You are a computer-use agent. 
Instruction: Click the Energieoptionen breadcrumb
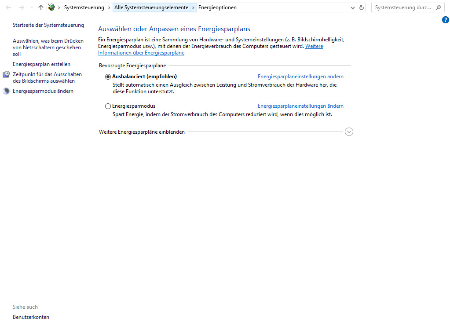tap(217, 7)
